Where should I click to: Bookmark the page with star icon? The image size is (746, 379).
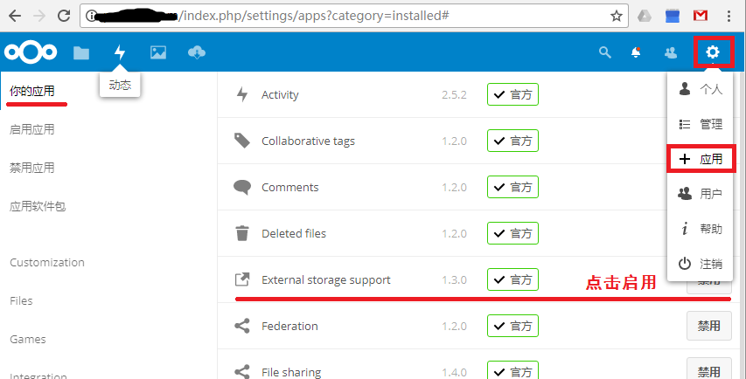click(x=616, y=16)
